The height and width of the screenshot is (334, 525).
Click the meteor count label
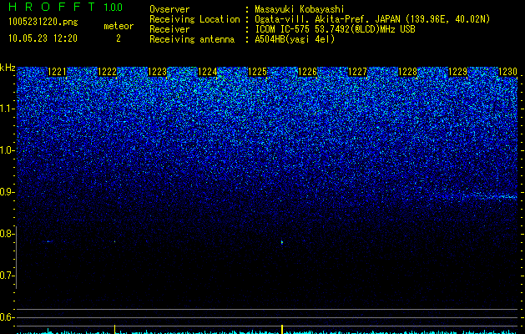point(119,26)
